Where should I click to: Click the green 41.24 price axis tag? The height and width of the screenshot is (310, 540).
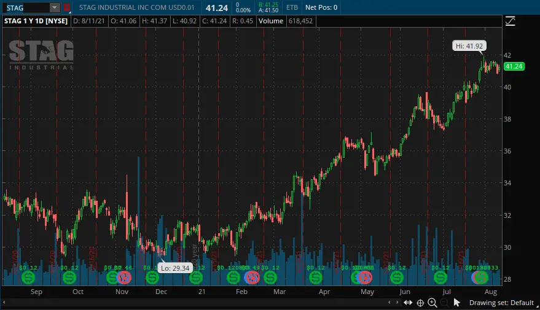[x=514, y=66]
